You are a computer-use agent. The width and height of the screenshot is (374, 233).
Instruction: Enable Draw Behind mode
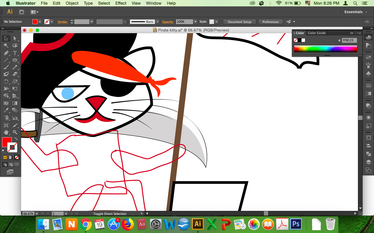click(x=11, y=165)
